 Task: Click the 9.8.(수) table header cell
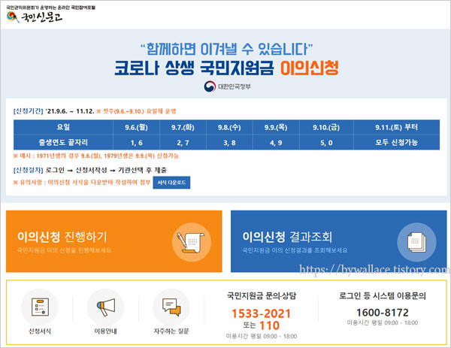point(229,128)
